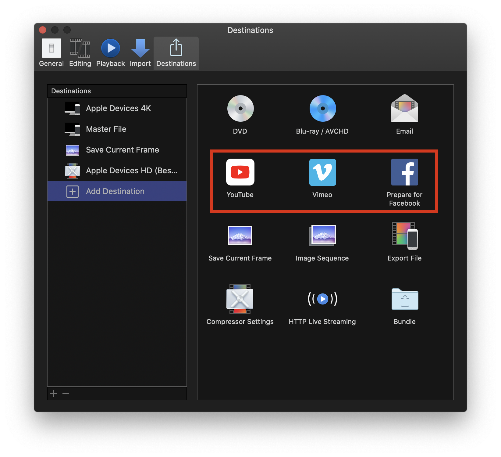Image resolution: width=501 pixels, height=457 pixels.
Task: Click the minus button to remove a destination
Action: pos(66,394)
